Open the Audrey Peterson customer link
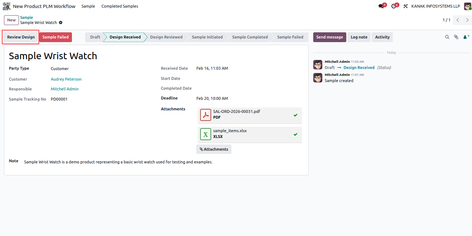Viewport: 472px width, 236px height. pos(66,79)
